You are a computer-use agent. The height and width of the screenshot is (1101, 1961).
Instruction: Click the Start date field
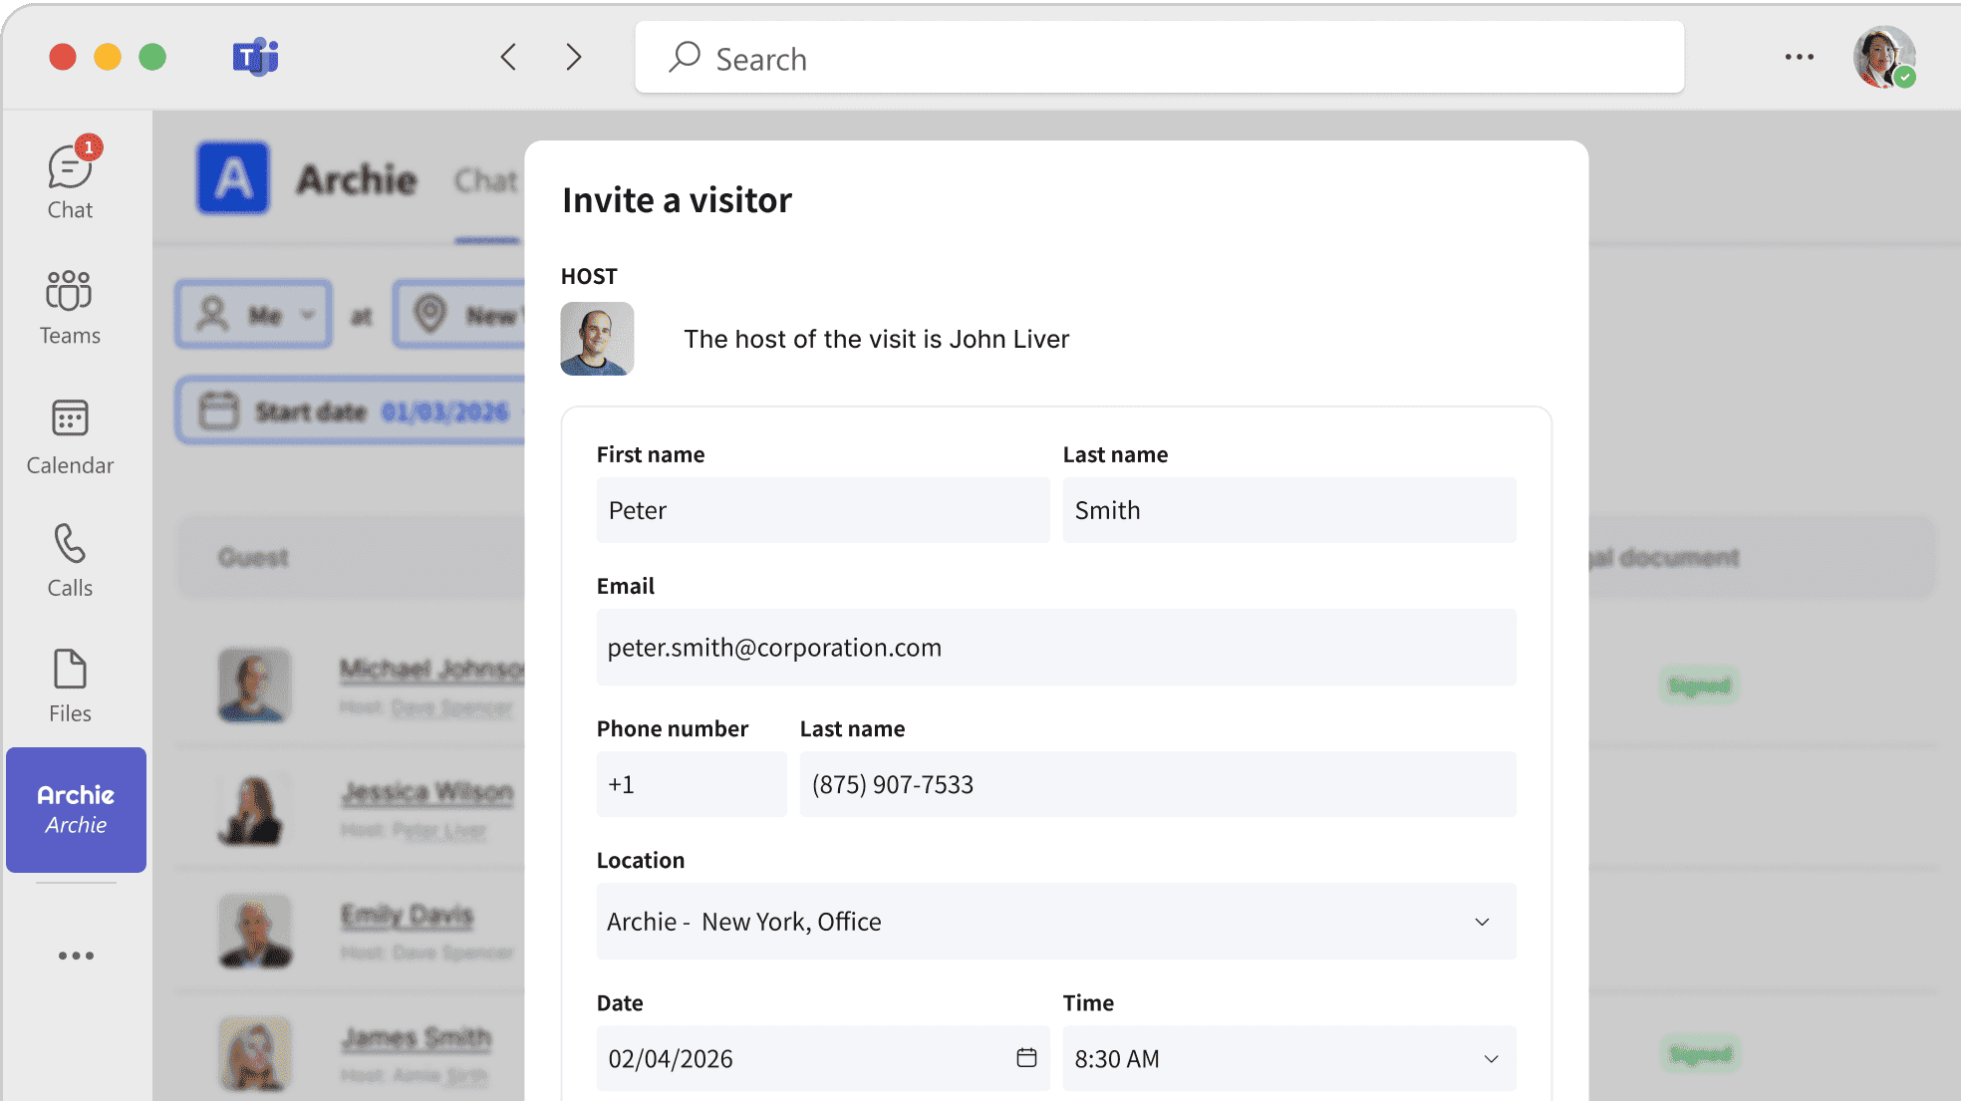point(349,411)
